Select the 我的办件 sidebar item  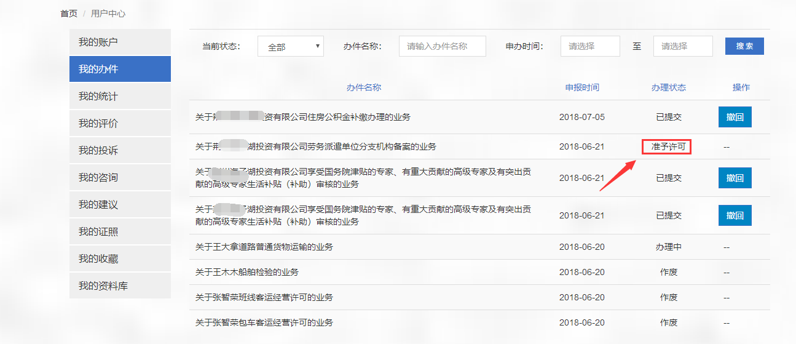(120, 69)
